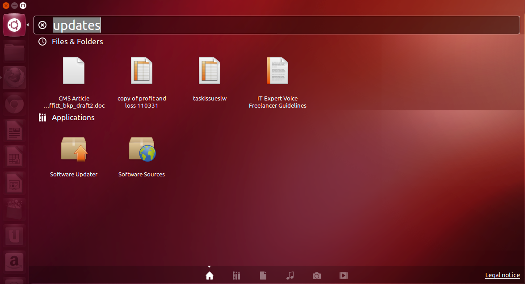Clear the search text with the X icon

click(42, 25)
